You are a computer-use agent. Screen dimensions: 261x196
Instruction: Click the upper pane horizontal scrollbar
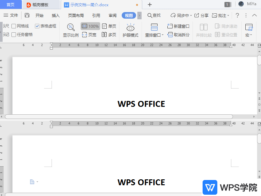click(x=119, y=117)
